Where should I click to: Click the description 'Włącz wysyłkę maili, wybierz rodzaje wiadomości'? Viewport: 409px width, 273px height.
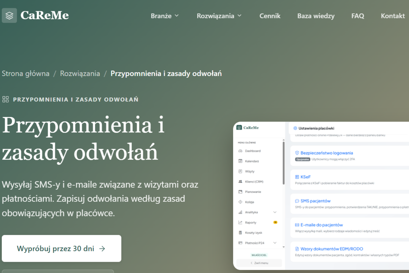point(337,231)
